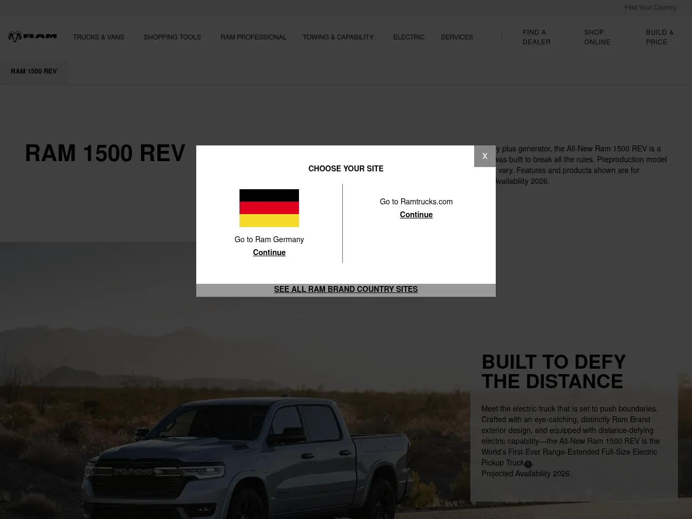The width and height of the screenshot is (692, 519).
Task: Open footnote 1 after Electric Pickup Truck
Action: (x=528, y=464)
